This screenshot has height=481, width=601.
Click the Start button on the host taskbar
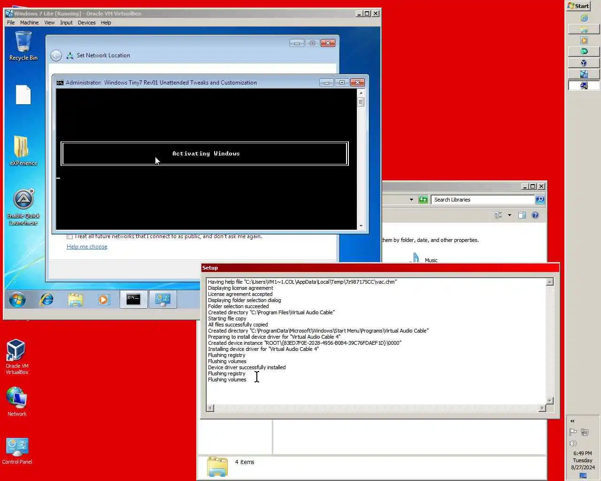(578, 6)
